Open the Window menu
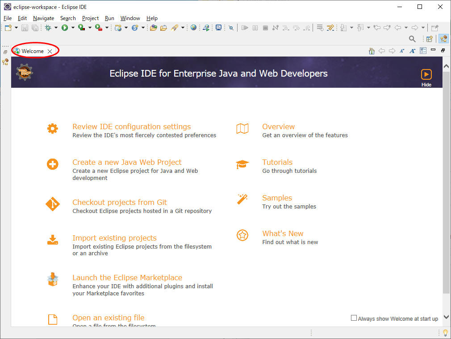Screen dimensions: 451x339 coord(130,18)
